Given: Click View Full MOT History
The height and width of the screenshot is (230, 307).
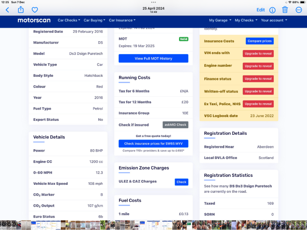Looking at the screenshot, I should point(153,58).
